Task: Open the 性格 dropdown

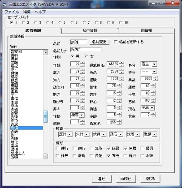Action: pyautogui.click(x=82, y=115)
